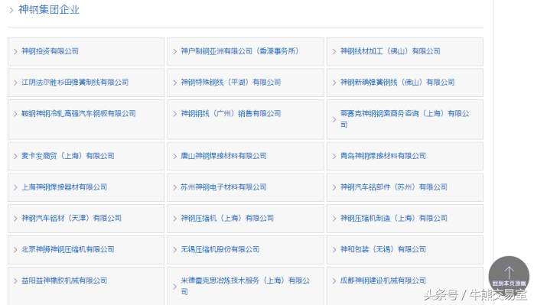Open 唐山神钢焊接材料有限公司 link
The image size is (534, 305).
[x=223, y=156]
